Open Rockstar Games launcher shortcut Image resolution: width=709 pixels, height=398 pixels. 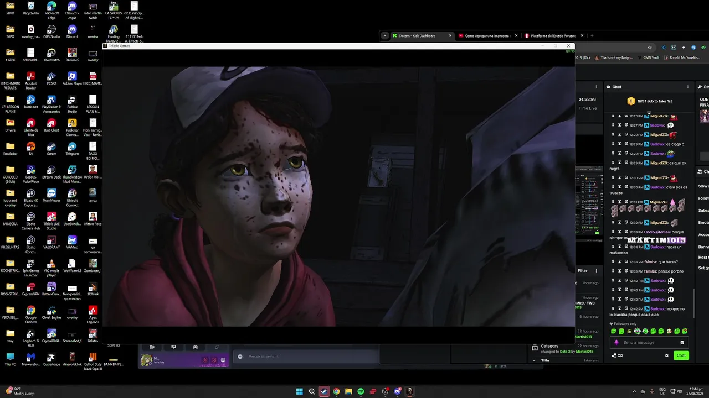click(x=72, y=127)
